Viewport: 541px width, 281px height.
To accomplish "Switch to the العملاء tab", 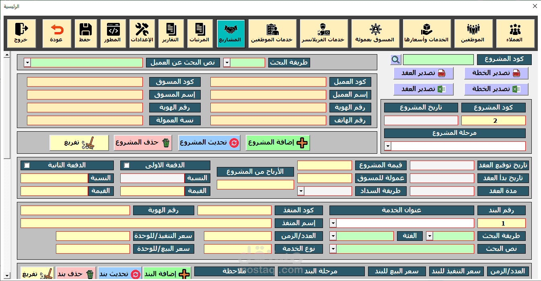I will tap(515, 33).
